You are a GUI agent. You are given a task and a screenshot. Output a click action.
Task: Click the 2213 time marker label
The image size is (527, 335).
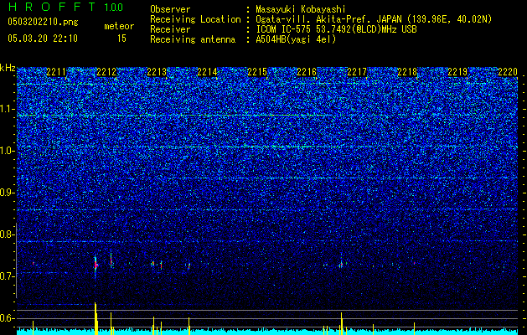pyautogui.click(x=157, y=72)
